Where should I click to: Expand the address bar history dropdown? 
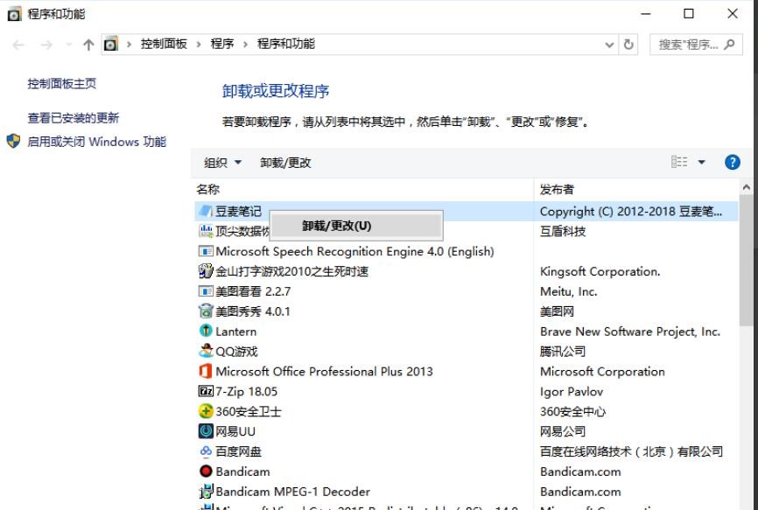click(x=610, y=45)
